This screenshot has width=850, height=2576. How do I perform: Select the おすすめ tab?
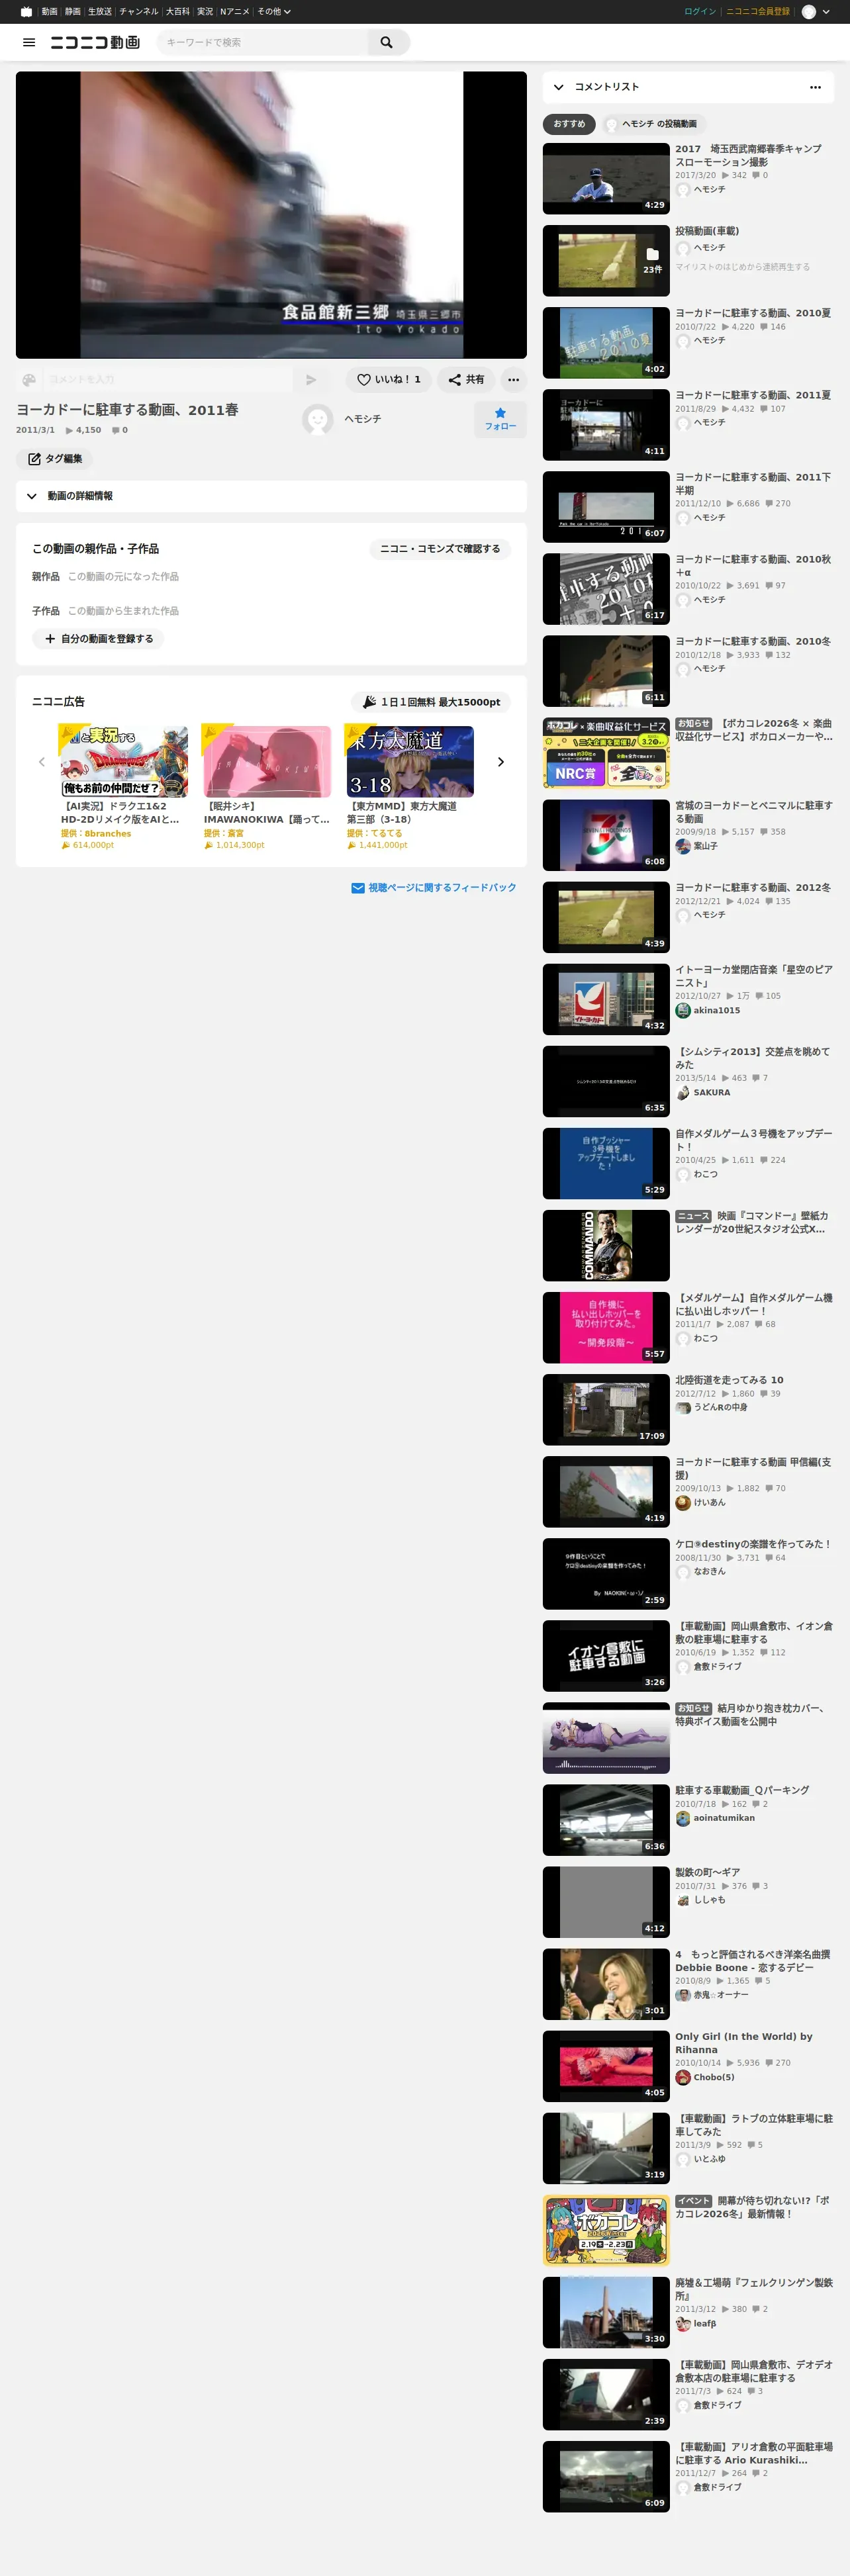point(569,124)
